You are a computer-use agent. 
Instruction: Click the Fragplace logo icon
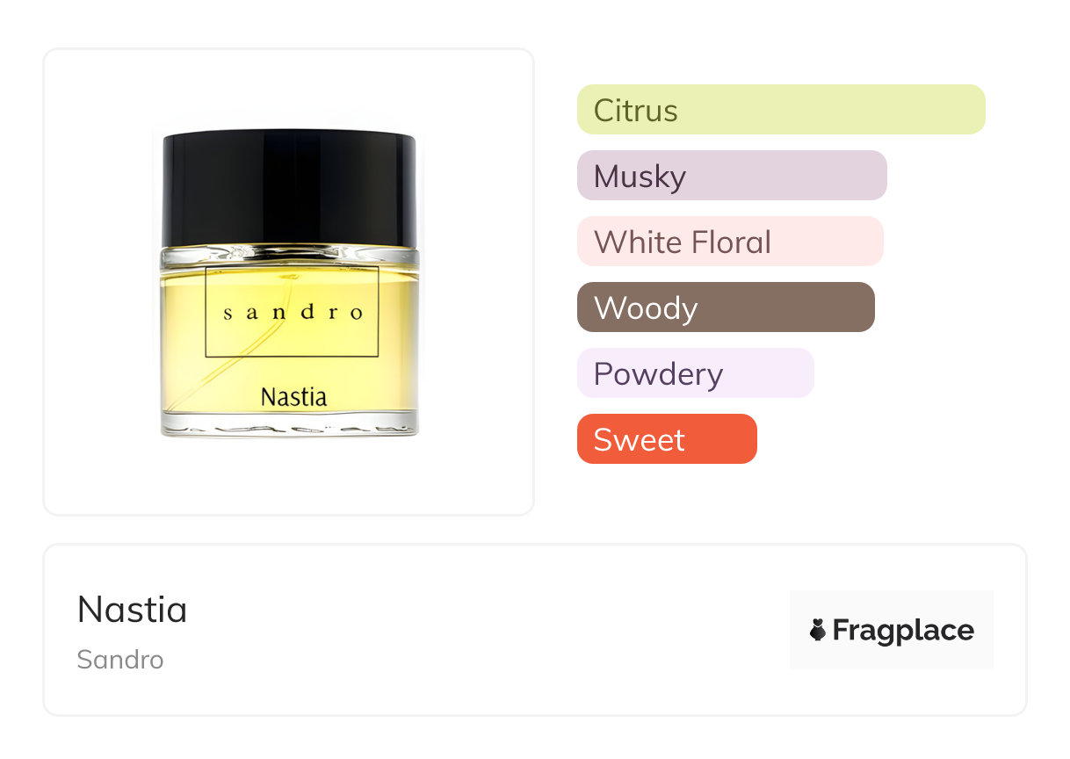pyautogui.click(x=818, y=630)
